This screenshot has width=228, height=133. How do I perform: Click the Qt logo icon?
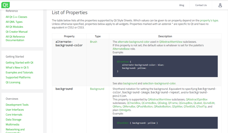pyautogui.click(x=5, y=5)
